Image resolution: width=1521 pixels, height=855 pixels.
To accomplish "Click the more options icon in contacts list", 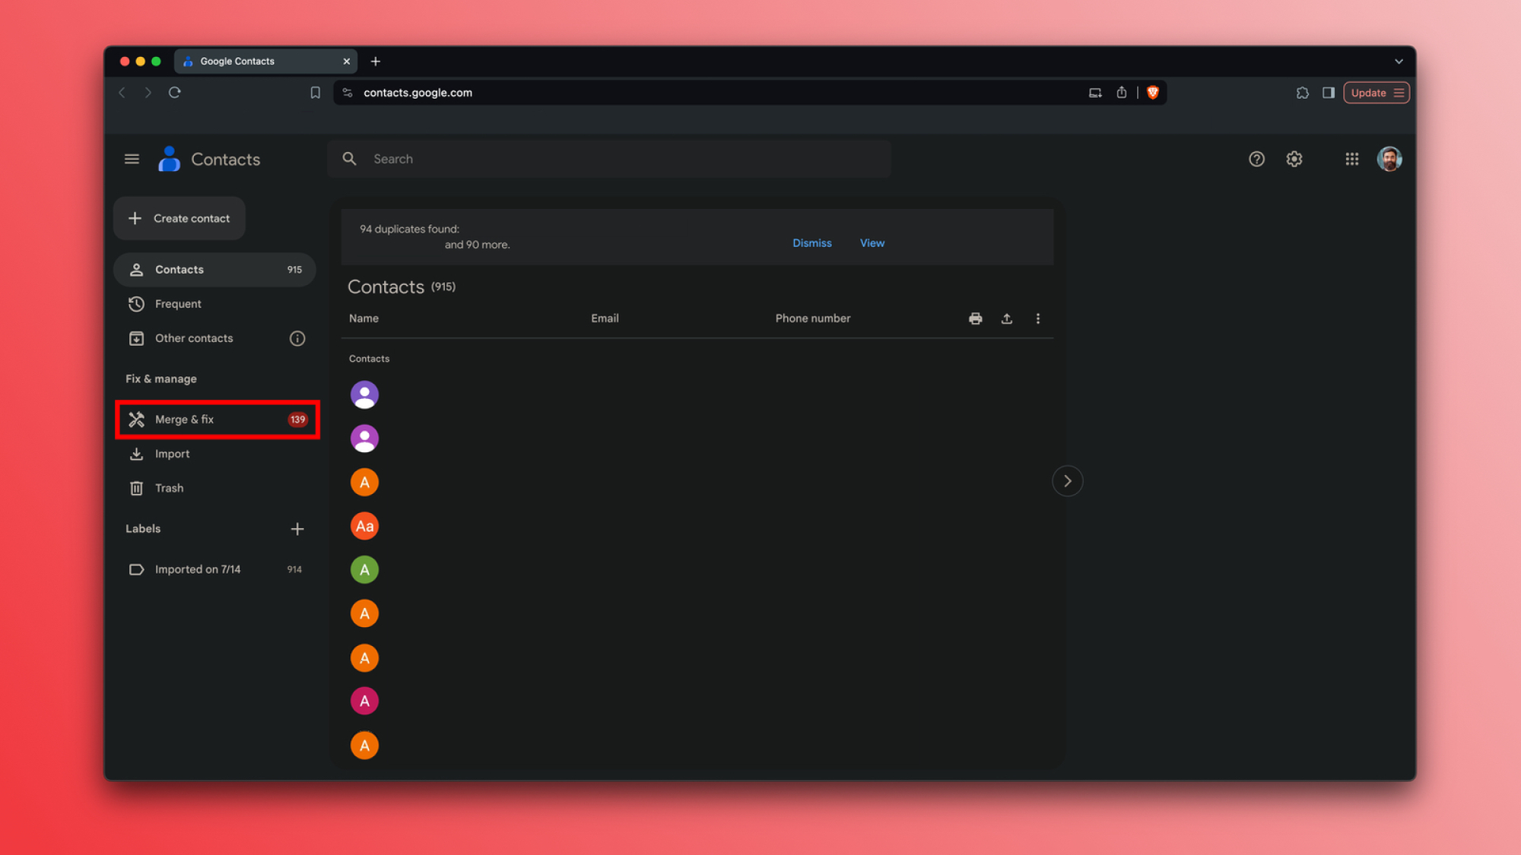I will point(1037,318).
